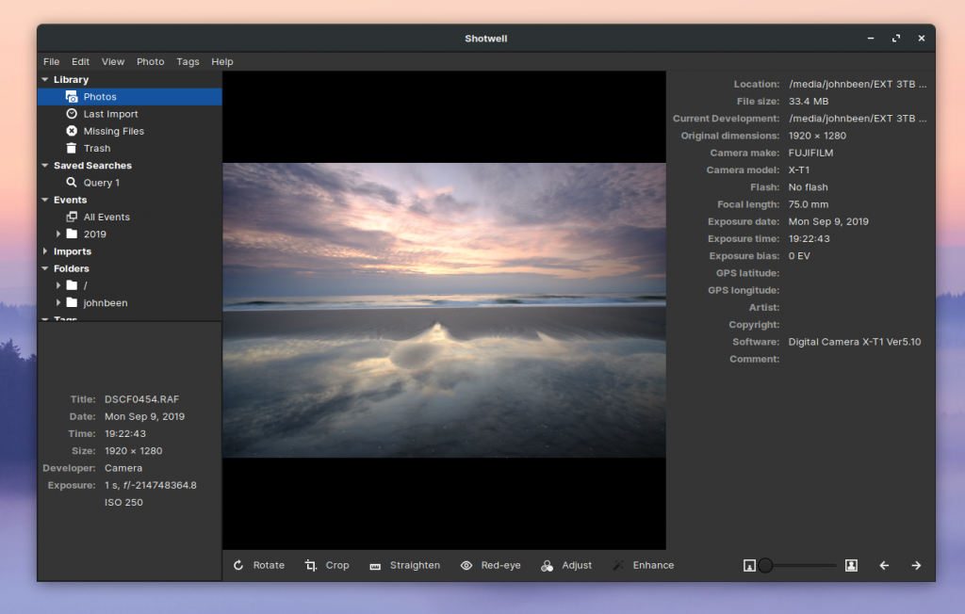Click the Straighten ruler icon

(375, 565)
